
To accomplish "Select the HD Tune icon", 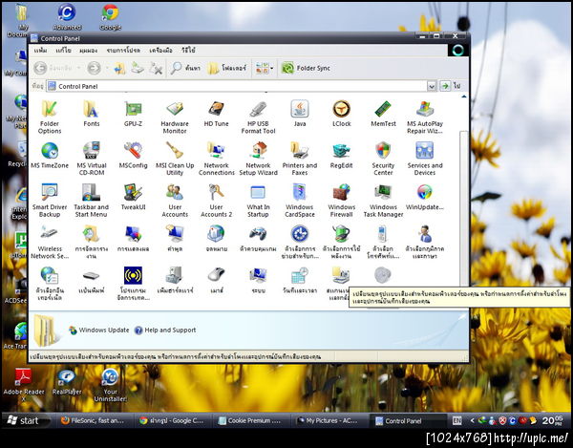I will coord(217,114).
